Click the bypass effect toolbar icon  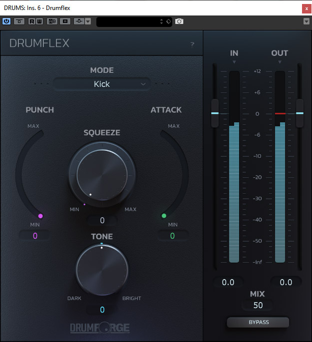(19, 21)
